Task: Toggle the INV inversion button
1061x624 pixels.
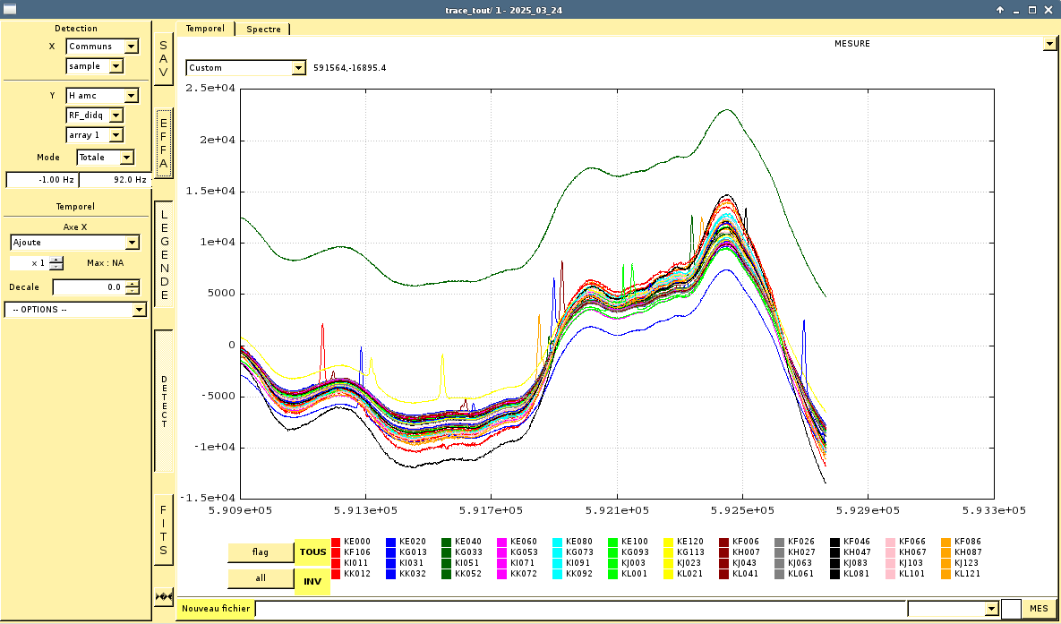Action: point(312,581)
